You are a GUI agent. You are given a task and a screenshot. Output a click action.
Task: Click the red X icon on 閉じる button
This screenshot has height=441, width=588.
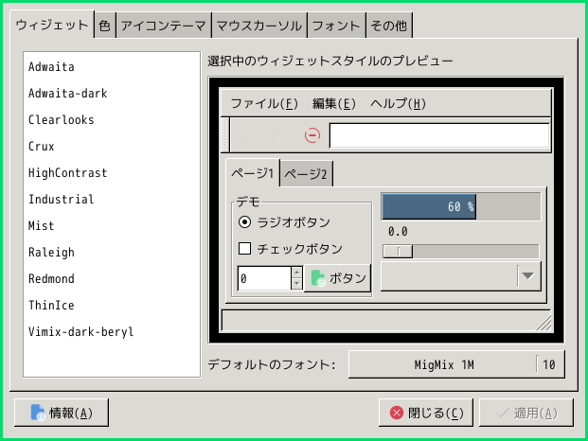(x=397, y=413)
